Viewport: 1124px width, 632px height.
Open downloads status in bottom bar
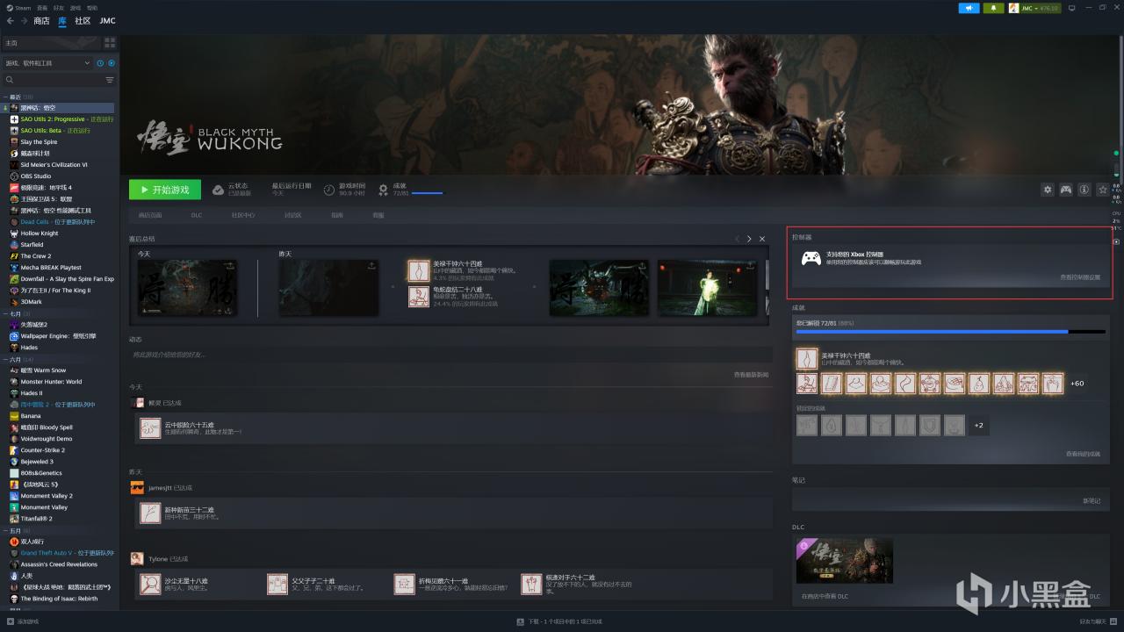coord(558,621)
